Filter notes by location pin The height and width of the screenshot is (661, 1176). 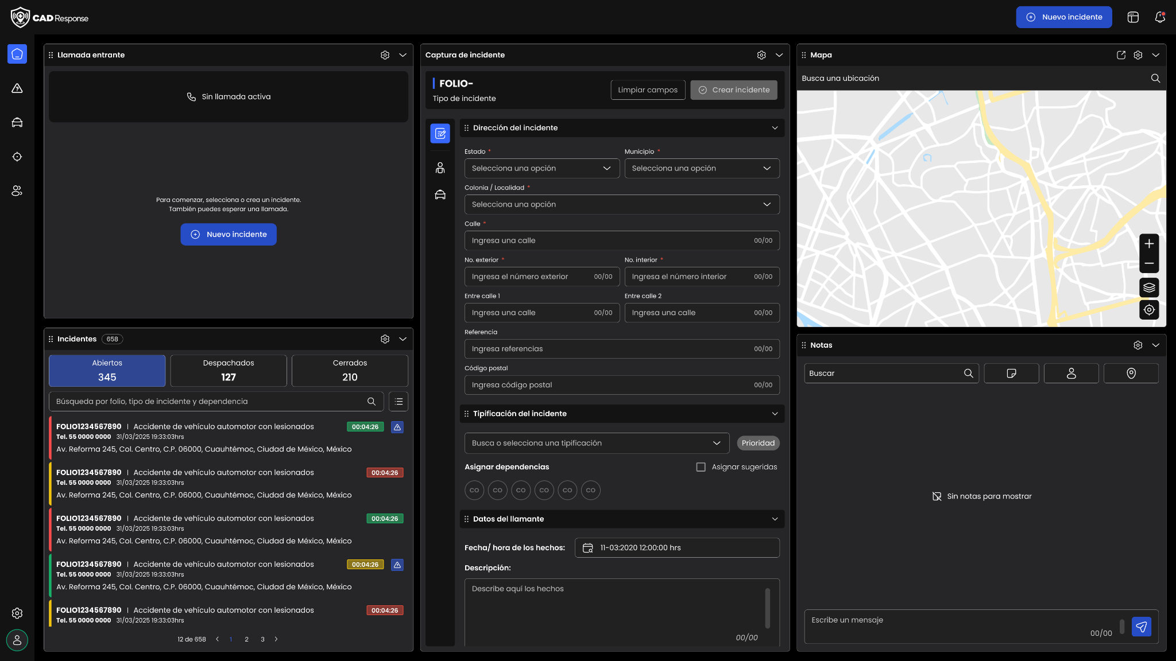[1131, 374]
